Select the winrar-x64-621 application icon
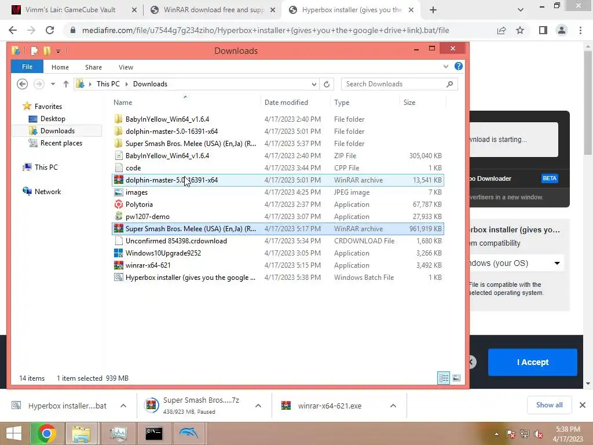 [x=118, y=265]
